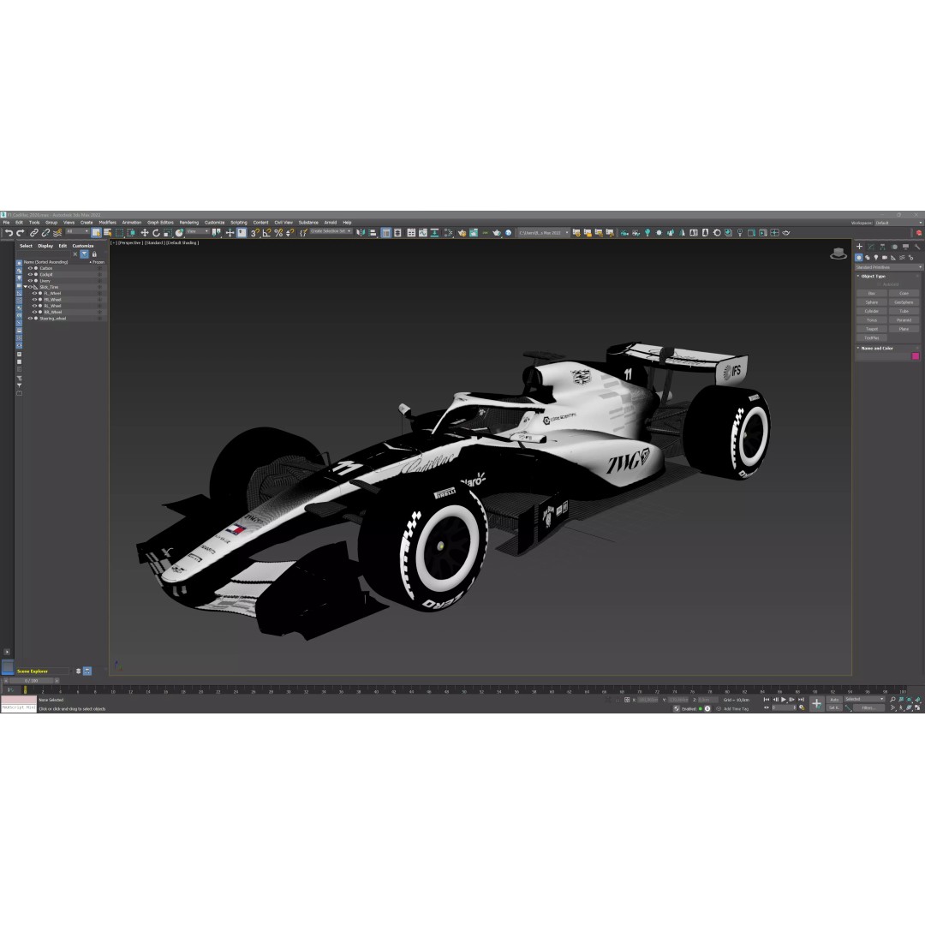Open the Rendering menu
The height and width of the screenshot is (925, 925).
pyautogui.click(x=188, y=223)
